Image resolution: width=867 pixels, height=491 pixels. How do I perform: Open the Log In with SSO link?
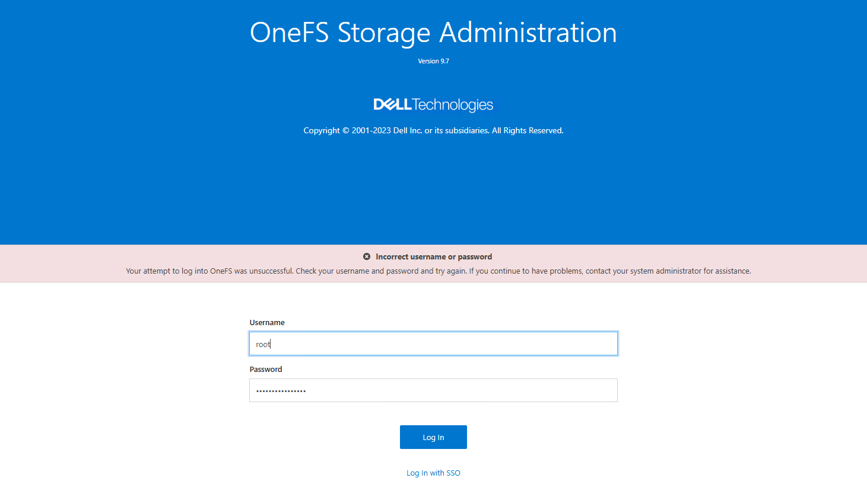coord(433,473)
